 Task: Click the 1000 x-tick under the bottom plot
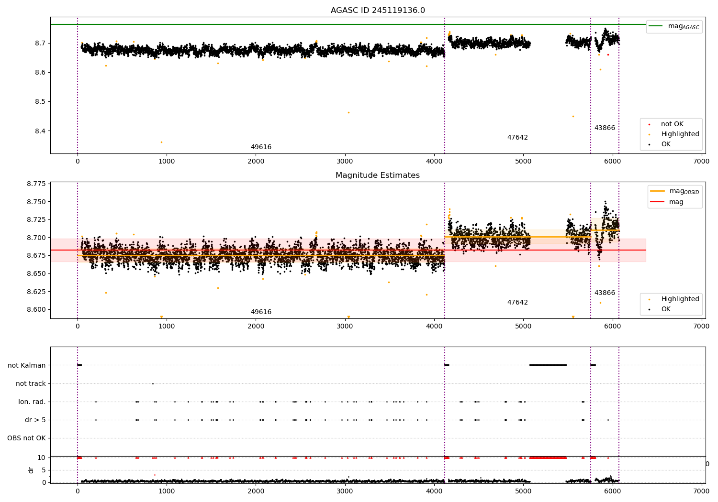click(x=167, y=491)
